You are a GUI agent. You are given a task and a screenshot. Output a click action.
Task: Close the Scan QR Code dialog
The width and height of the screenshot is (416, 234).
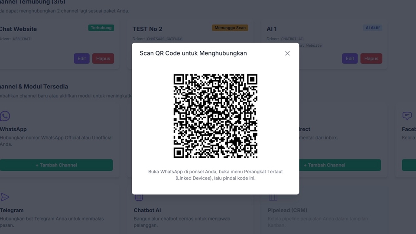click(287, 53)
